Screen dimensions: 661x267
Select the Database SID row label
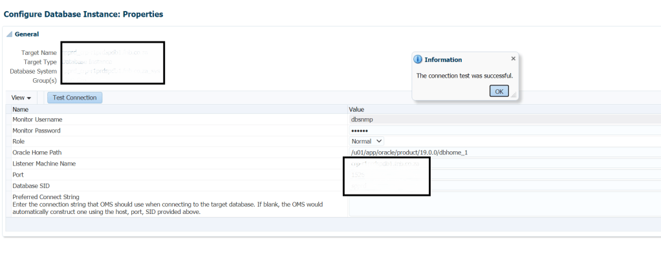point(32,186)
